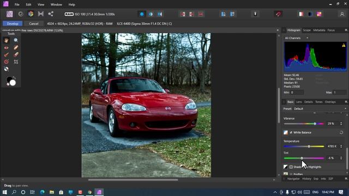The image size is (349, 196).
Task: Select the Zoom tool
Action: click(x=16, y=40)
